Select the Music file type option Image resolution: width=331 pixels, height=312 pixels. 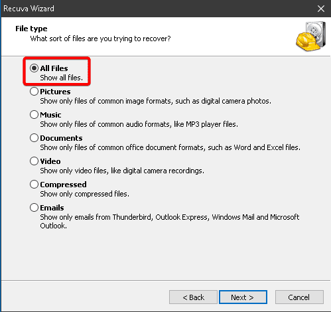[x=34, y=115]
